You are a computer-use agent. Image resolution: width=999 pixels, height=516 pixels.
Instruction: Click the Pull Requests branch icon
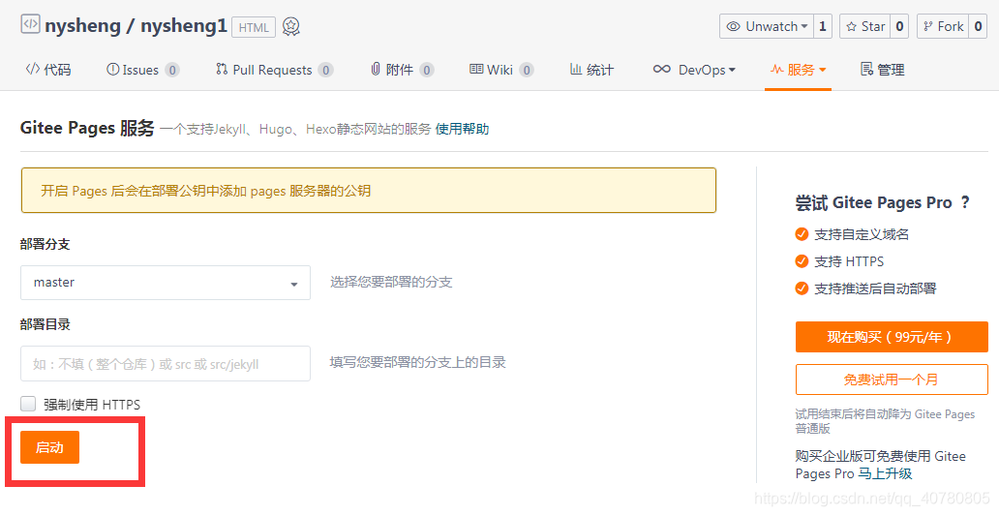pyautogui.click(x=221, y=69)
